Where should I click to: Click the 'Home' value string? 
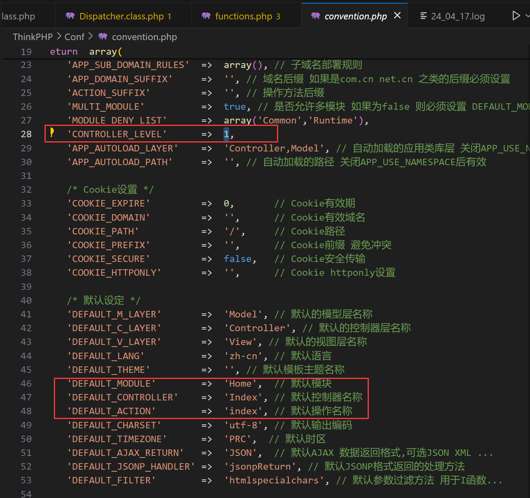[241, 383]
